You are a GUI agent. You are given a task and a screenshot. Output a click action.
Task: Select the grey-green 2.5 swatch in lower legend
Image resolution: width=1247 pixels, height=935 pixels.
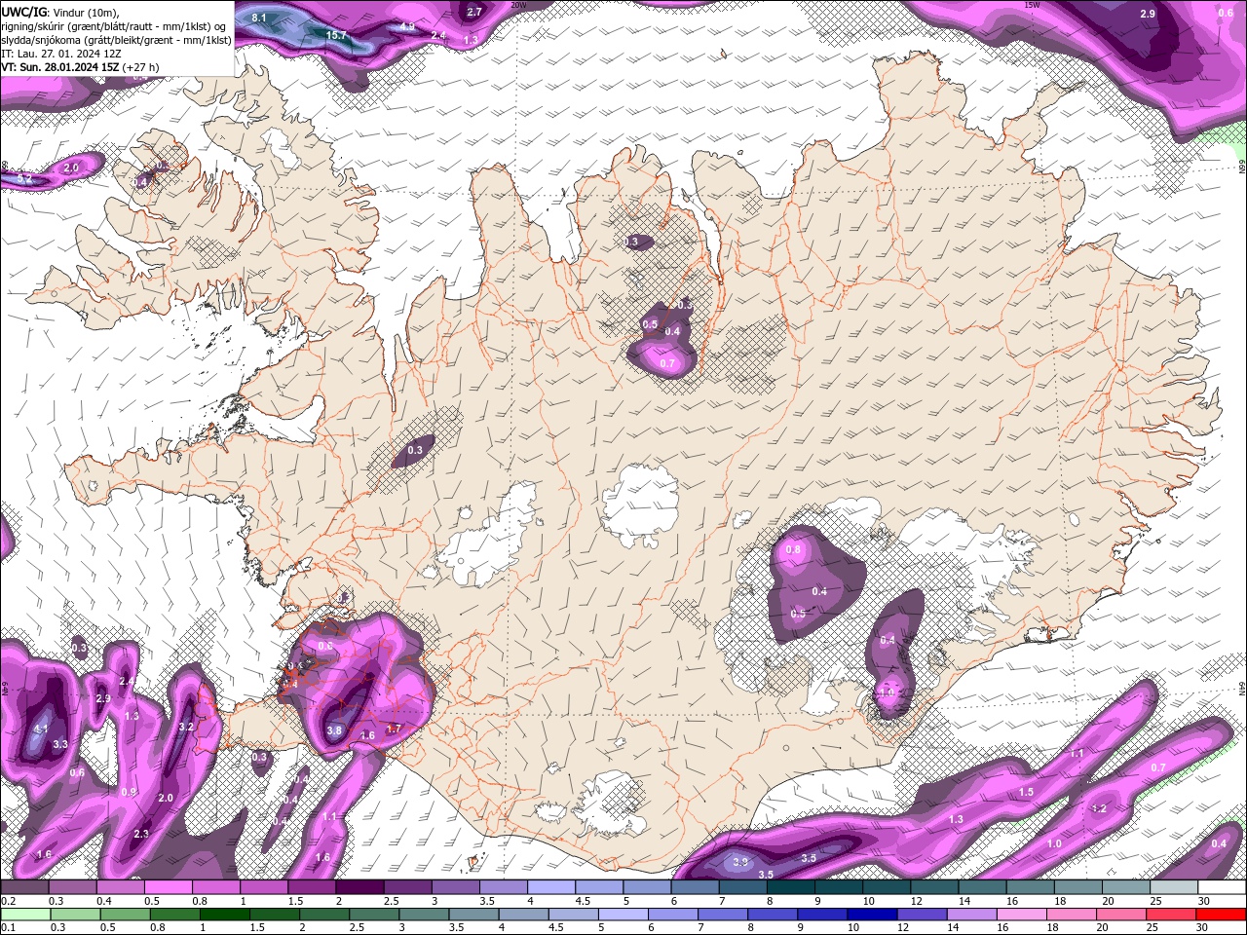click(x=374, y=915)
